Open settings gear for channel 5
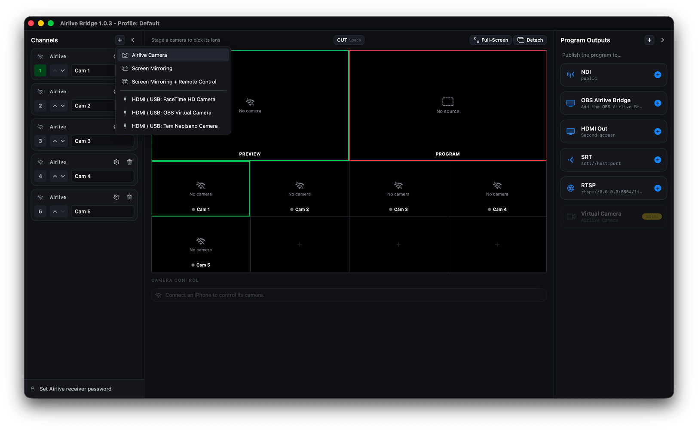This screenshot has height=430, width=698. (116, 197)
